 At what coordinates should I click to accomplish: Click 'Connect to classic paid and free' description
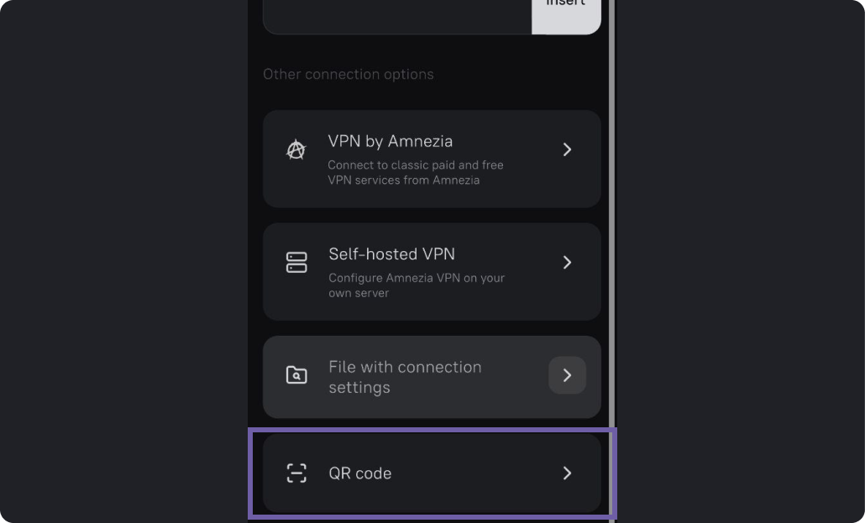416,165
